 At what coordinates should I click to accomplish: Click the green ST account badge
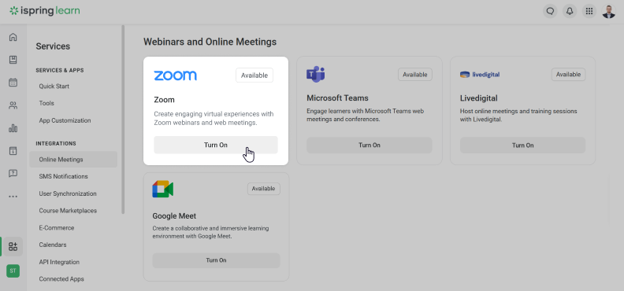13,271
